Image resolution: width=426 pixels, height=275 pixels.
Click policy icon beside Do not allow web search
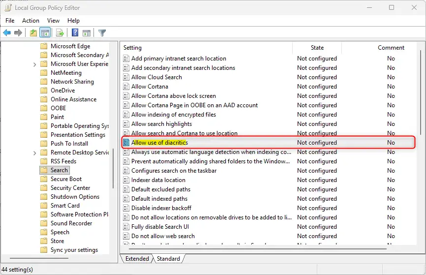click(x=126, y=236)
